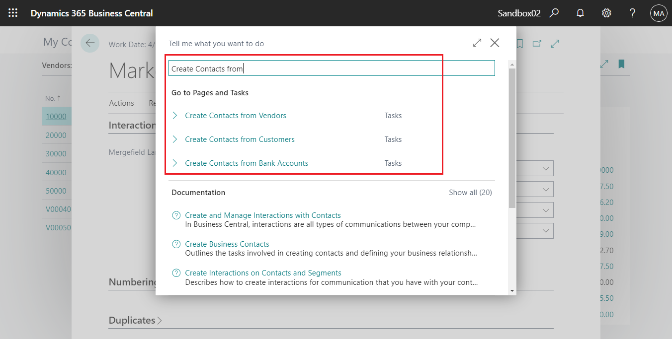Open the Help question mark

pyautogui.click(x=632, y=13)
